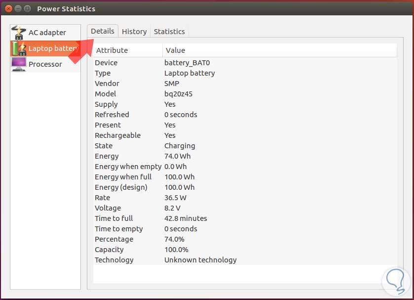This screenshot has height=300, width=414.
Task: Switch to the History tab
Action: [134, 31]
